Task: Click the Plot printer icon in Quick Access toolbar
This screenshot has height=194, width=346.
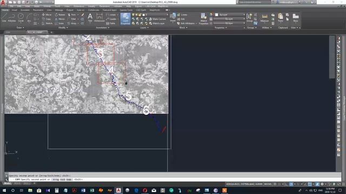Action: (36, 2)
